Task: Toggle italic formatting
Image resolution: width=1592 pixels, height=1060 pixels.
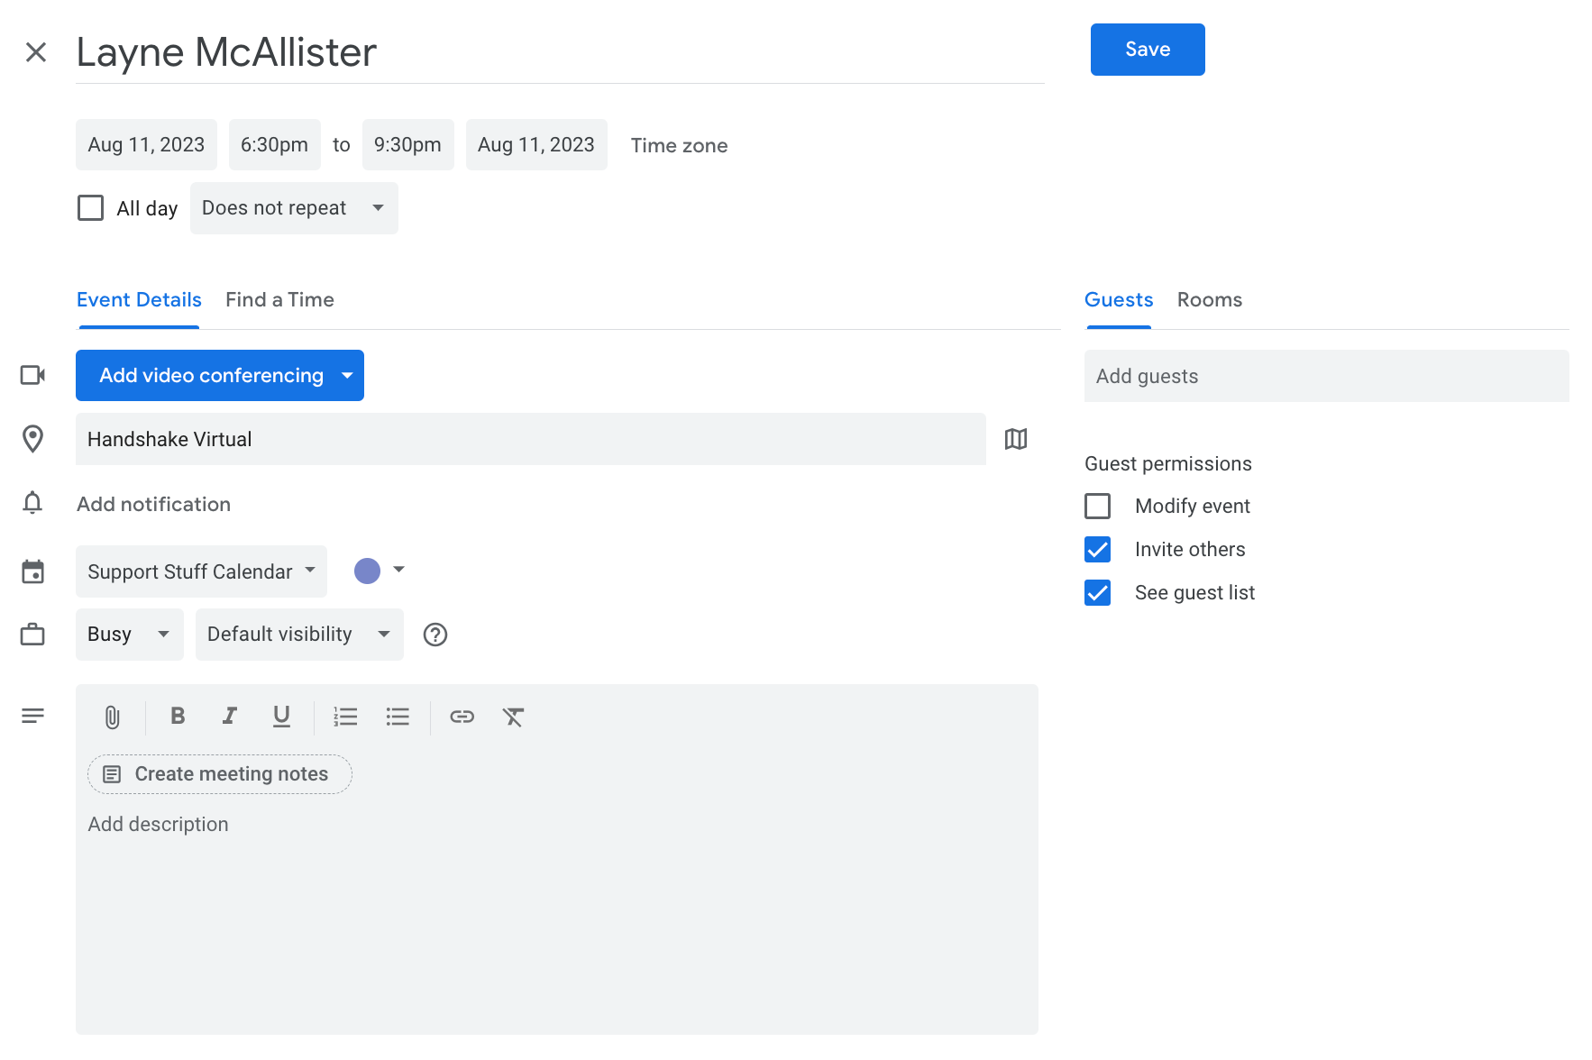Action: [230, 716]
